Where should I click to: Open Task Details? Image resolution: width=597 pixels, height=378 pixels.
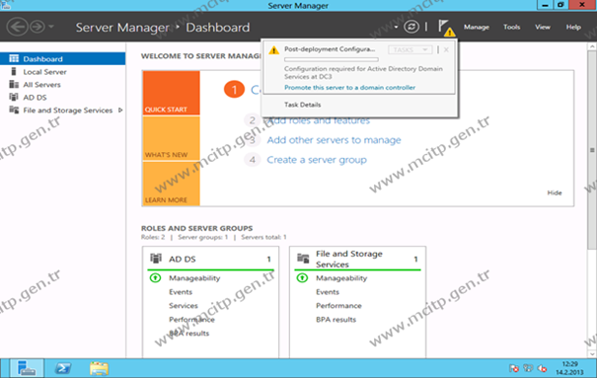pyautogui.click(x=302, y=105)
